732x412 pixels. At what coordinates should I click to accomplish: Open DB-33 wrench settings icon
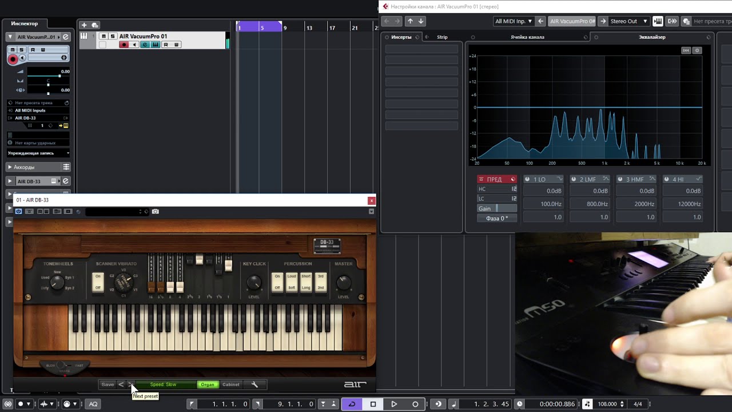(x=254, y=385)
